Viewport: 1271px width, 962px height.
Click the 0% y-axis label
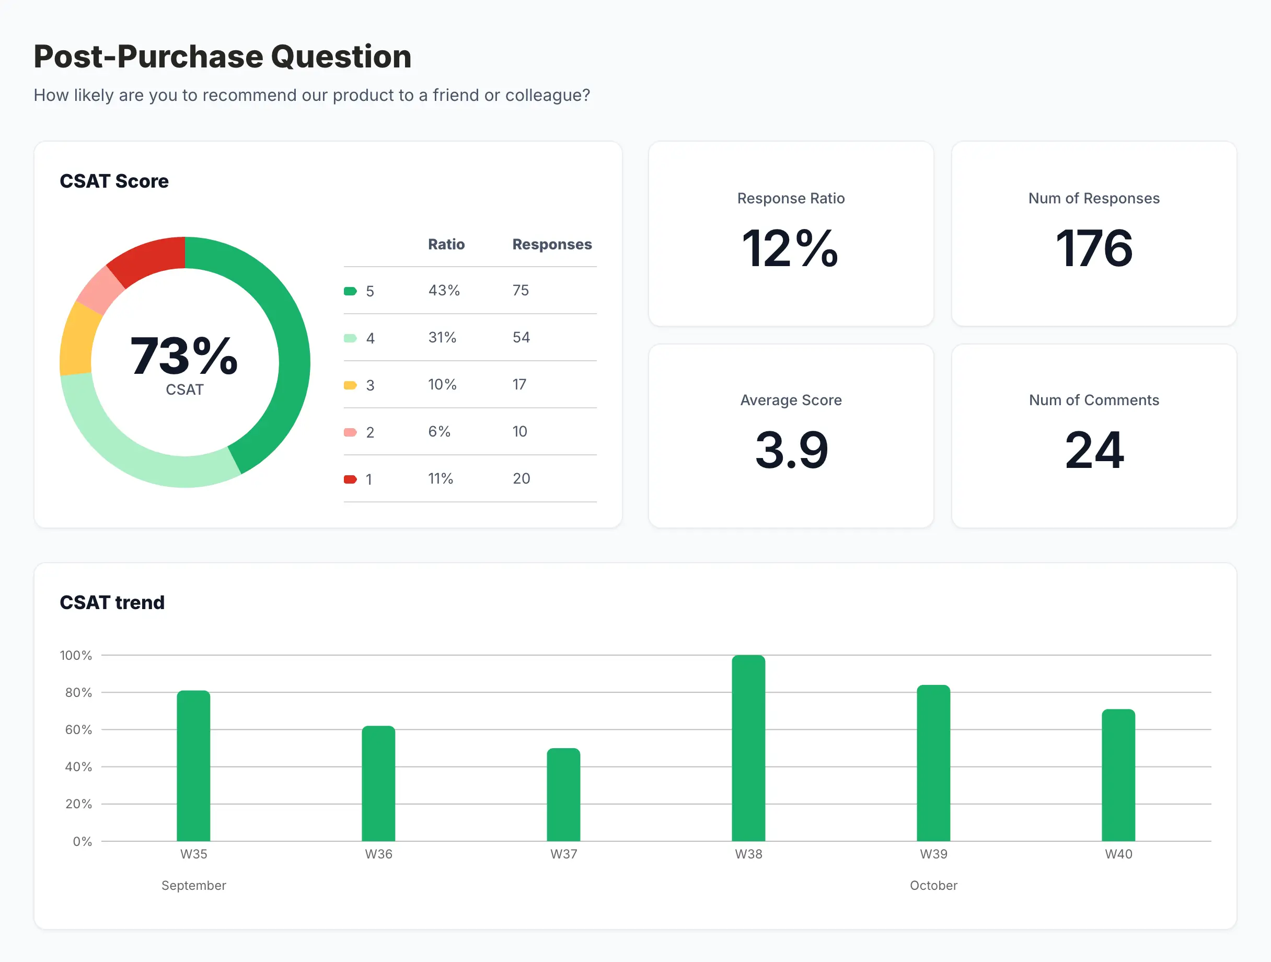(x=82, y=841)
